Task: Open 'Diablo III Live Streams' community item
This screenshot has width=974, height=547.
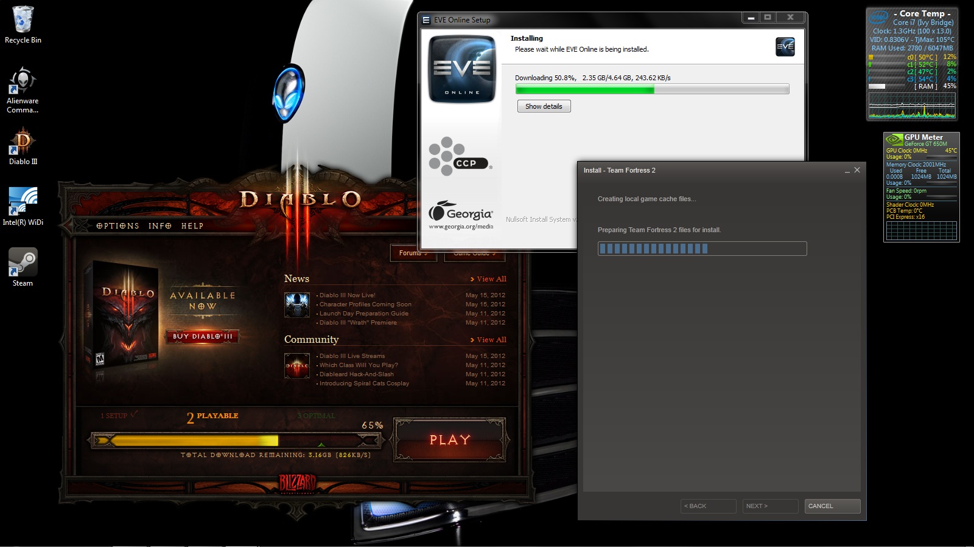Action: tap(351, 356)
